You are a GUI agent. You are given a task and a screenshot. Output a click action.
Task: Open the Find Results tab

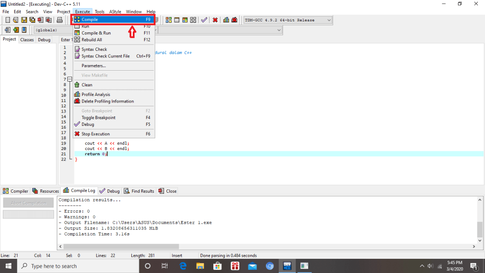pos(139,191)
